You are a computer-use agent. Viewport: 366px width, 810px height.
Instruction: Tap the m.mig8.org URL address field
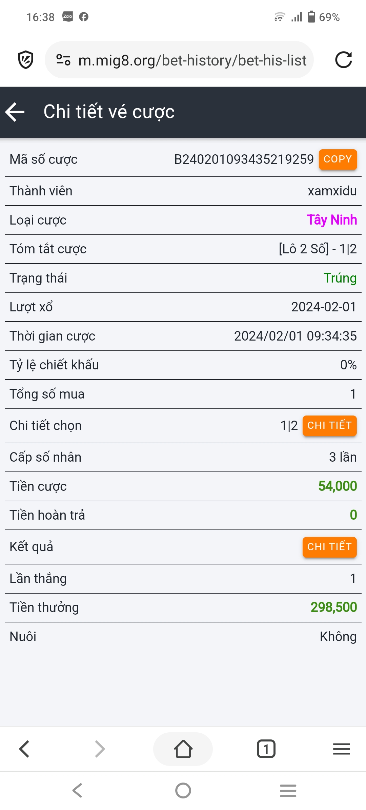[x=192, y=60]
